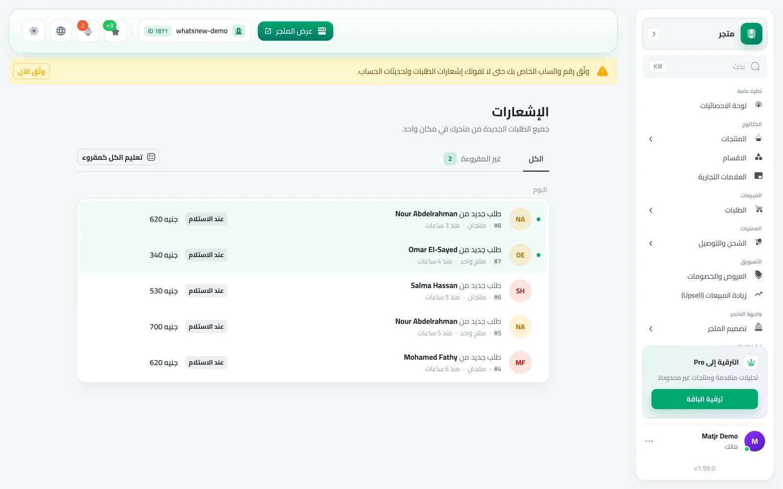This screenshot has width=783, height=489.
Task: Click the عرض المتجر button
Action: (296, 31)
